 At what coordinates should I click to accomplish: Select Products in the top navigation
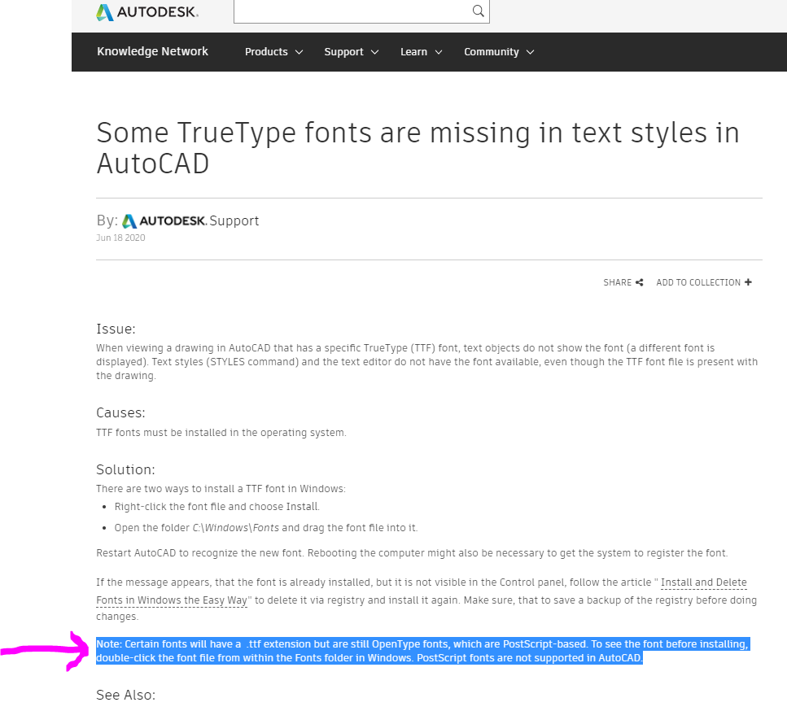click(x=267, y=51)
